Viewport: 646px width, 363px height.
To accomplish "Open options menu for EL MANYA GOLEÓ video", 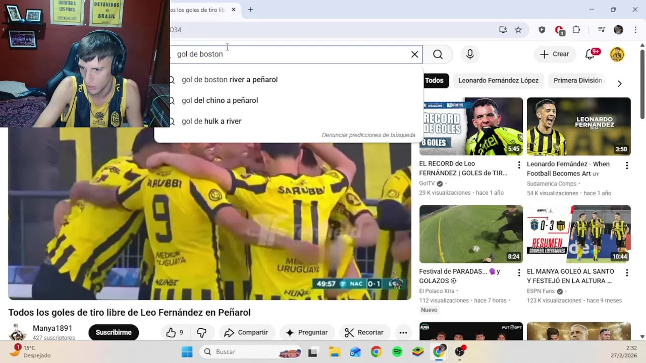I will click(627, 273).
